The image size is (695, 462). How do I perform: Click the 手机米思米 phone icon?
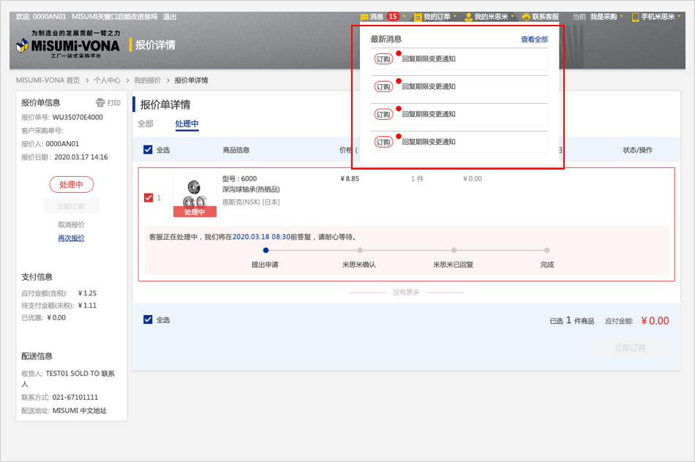pos(635,17)
